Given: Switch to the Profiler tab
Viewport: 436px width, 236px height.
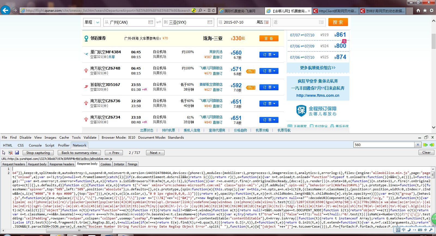Looking at the screenshot, I should 64,145.
